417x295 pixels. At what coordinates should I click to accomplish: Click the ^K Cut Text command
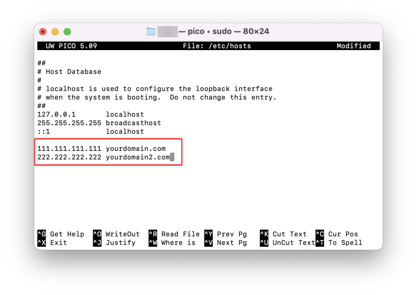pos(283,234)
